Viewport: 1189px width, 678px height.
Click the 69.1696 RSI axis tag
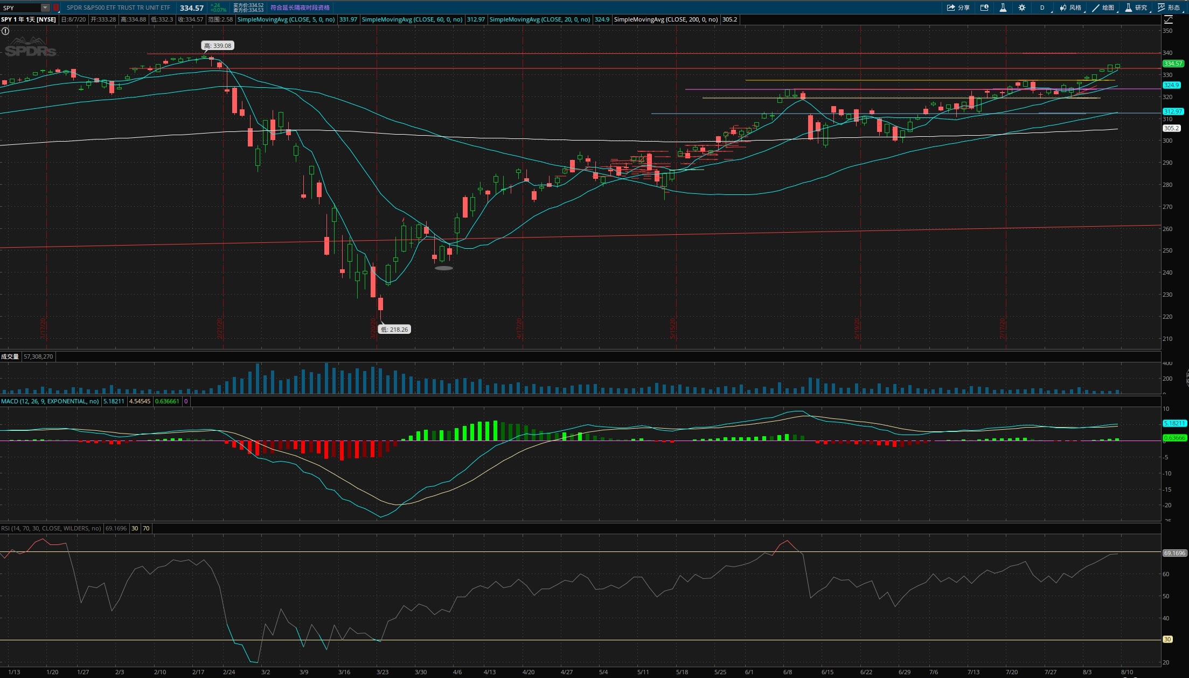[1174, 553]
